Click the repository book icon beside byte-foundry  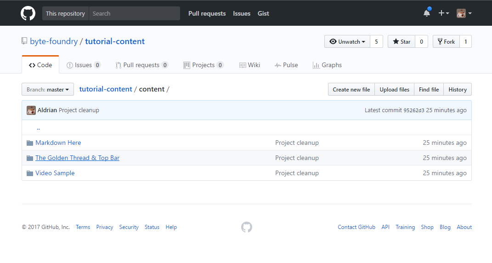point(24,41)
